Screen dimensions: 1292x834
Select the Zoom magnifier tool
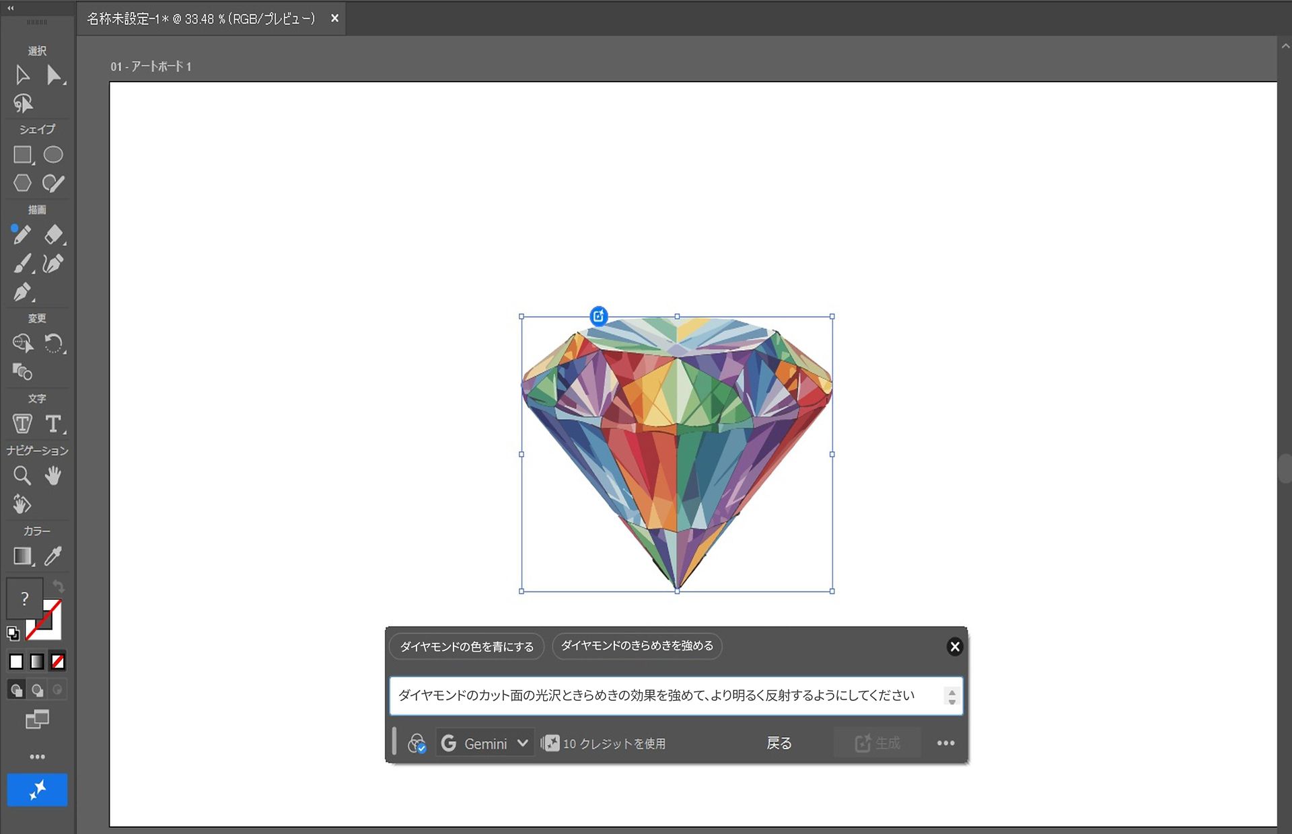[x=22, y=476]
